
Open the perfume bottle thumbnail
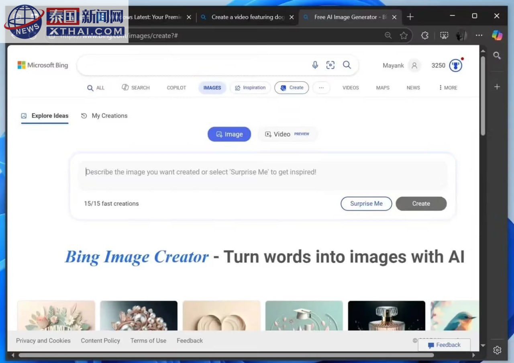point(387,316)
